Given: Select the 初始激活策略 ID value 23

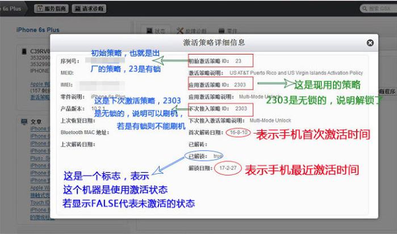Looking at the screenshot, I should [238, 61].
